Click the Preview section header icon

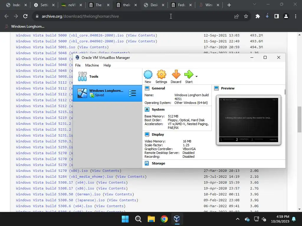tap(216, 88)
